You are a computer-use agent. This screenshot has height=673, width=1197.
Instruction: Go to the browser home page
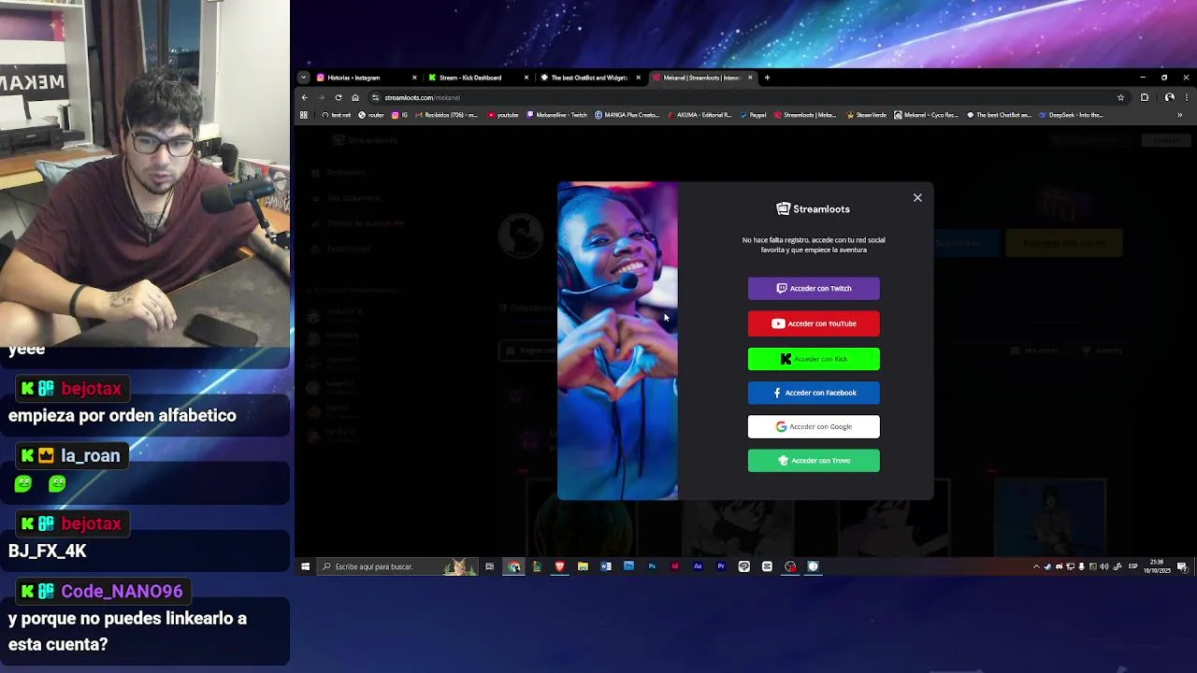(x=355, y=97)
